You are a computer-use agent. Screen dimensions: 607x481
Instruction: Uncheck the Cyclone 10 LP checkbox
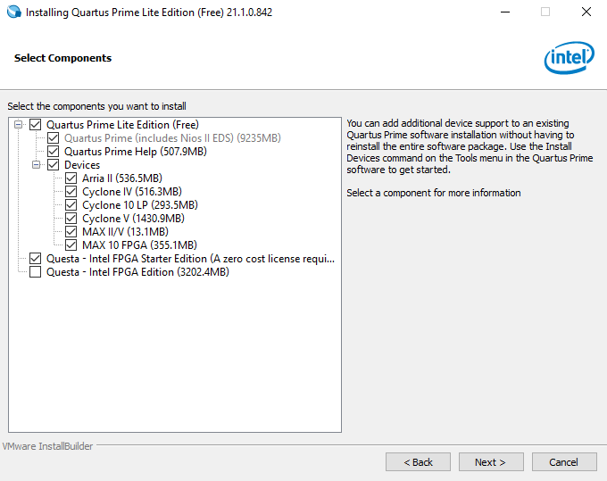[71, 204]
